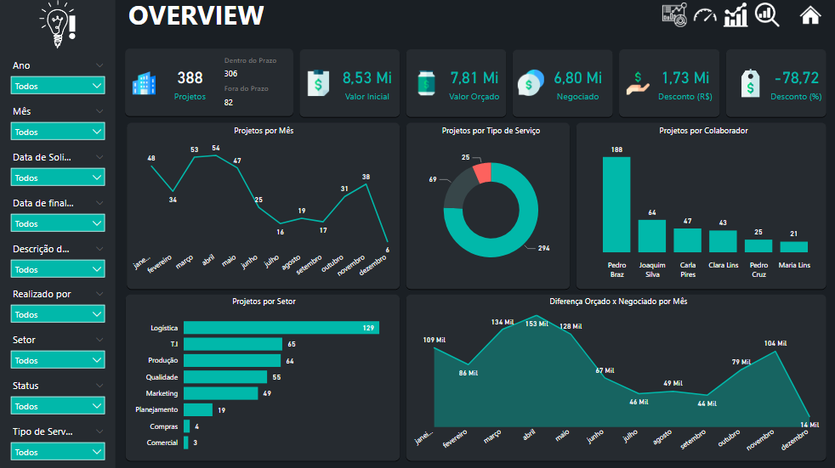The width and height of the screenshot is (835, 468).
Task: Open the Setor filter dropdown
Action: [58, 360]
